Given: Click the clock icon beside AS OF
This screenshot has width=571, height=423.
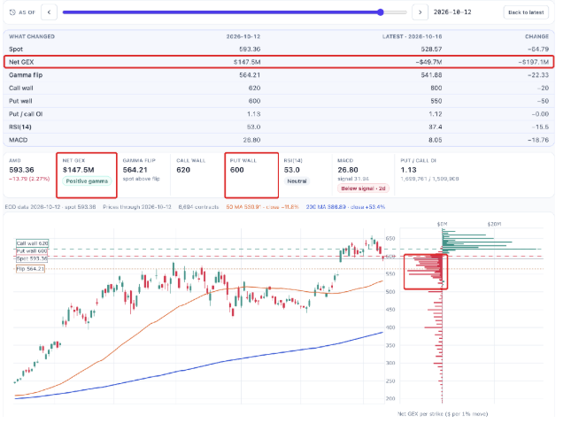Looking at the screenshot, I should 12,12.
